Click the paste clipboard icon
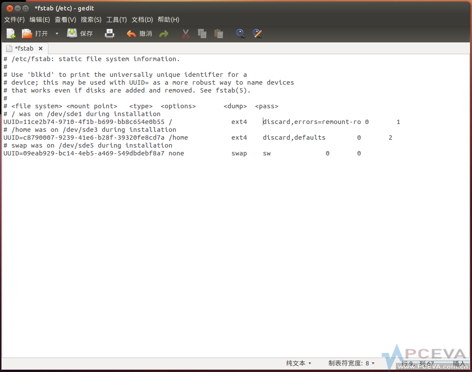Screen dimensions: 472x372 pyautogui.click(x=219, y=34)
